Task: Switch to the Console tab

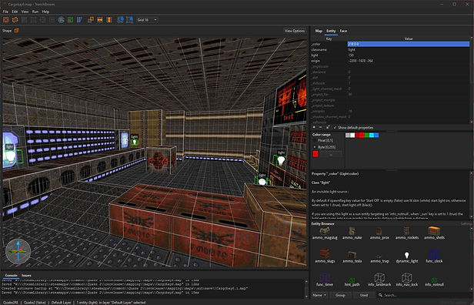Action: pos(12,276)
